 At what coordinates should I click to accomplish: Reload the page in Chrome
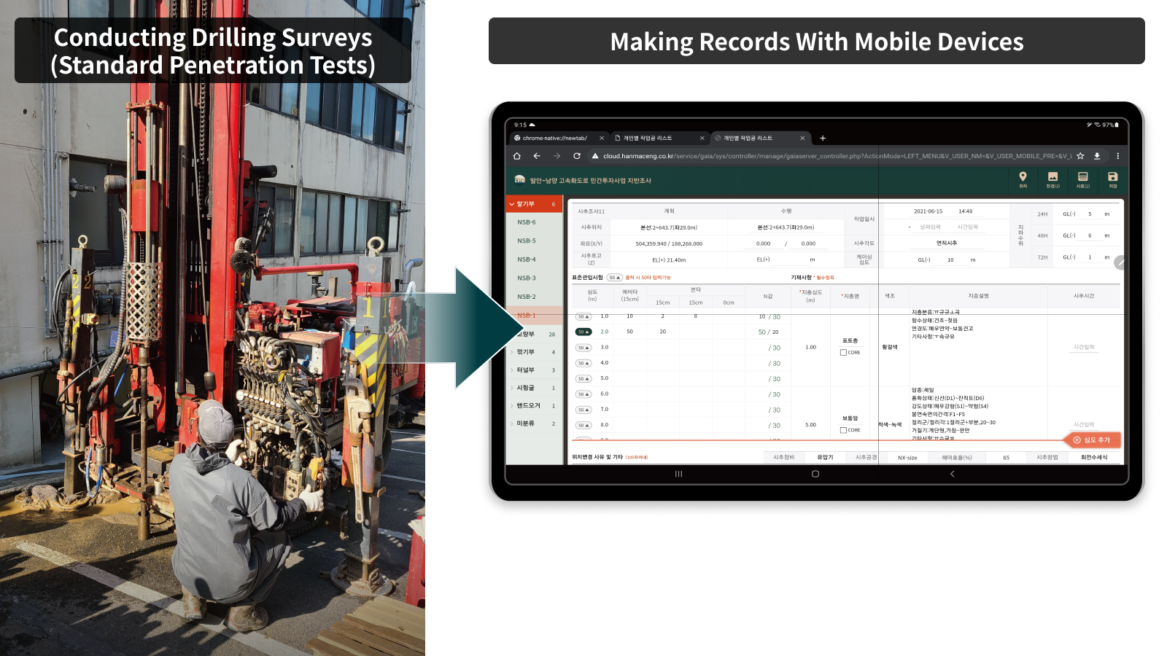[577, 156]
